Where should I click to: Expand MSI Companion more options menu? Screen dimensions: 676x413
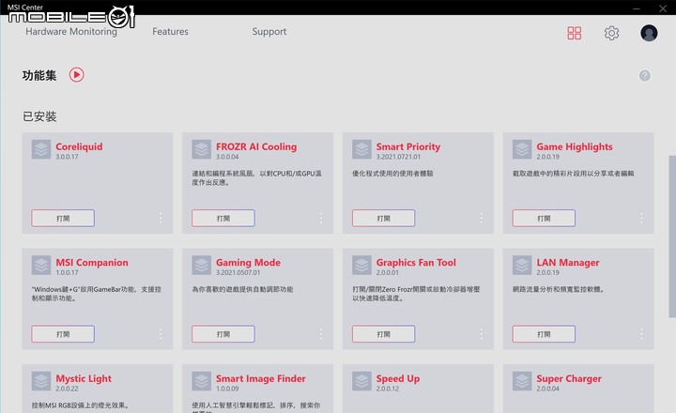click(x=161, y=334)
